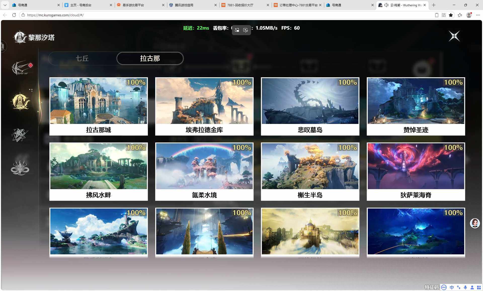Open the lotus-shaped region icon in sidebar
This screenshot has height=291, width=483.
tap(20, 167)
